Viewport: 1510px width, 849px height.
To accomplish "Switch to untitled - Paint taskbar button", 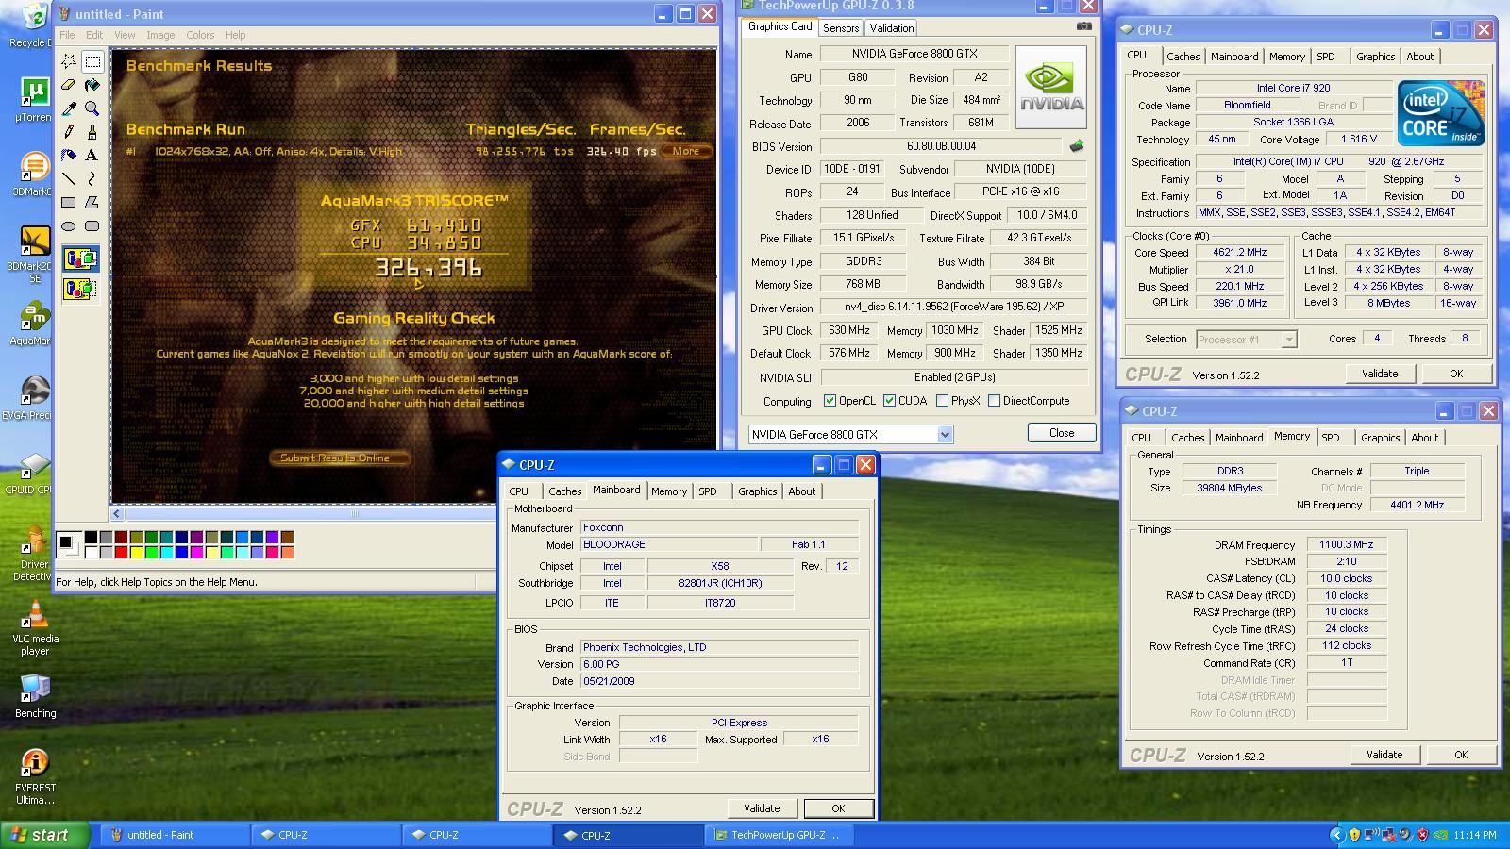I will point(175,835).
